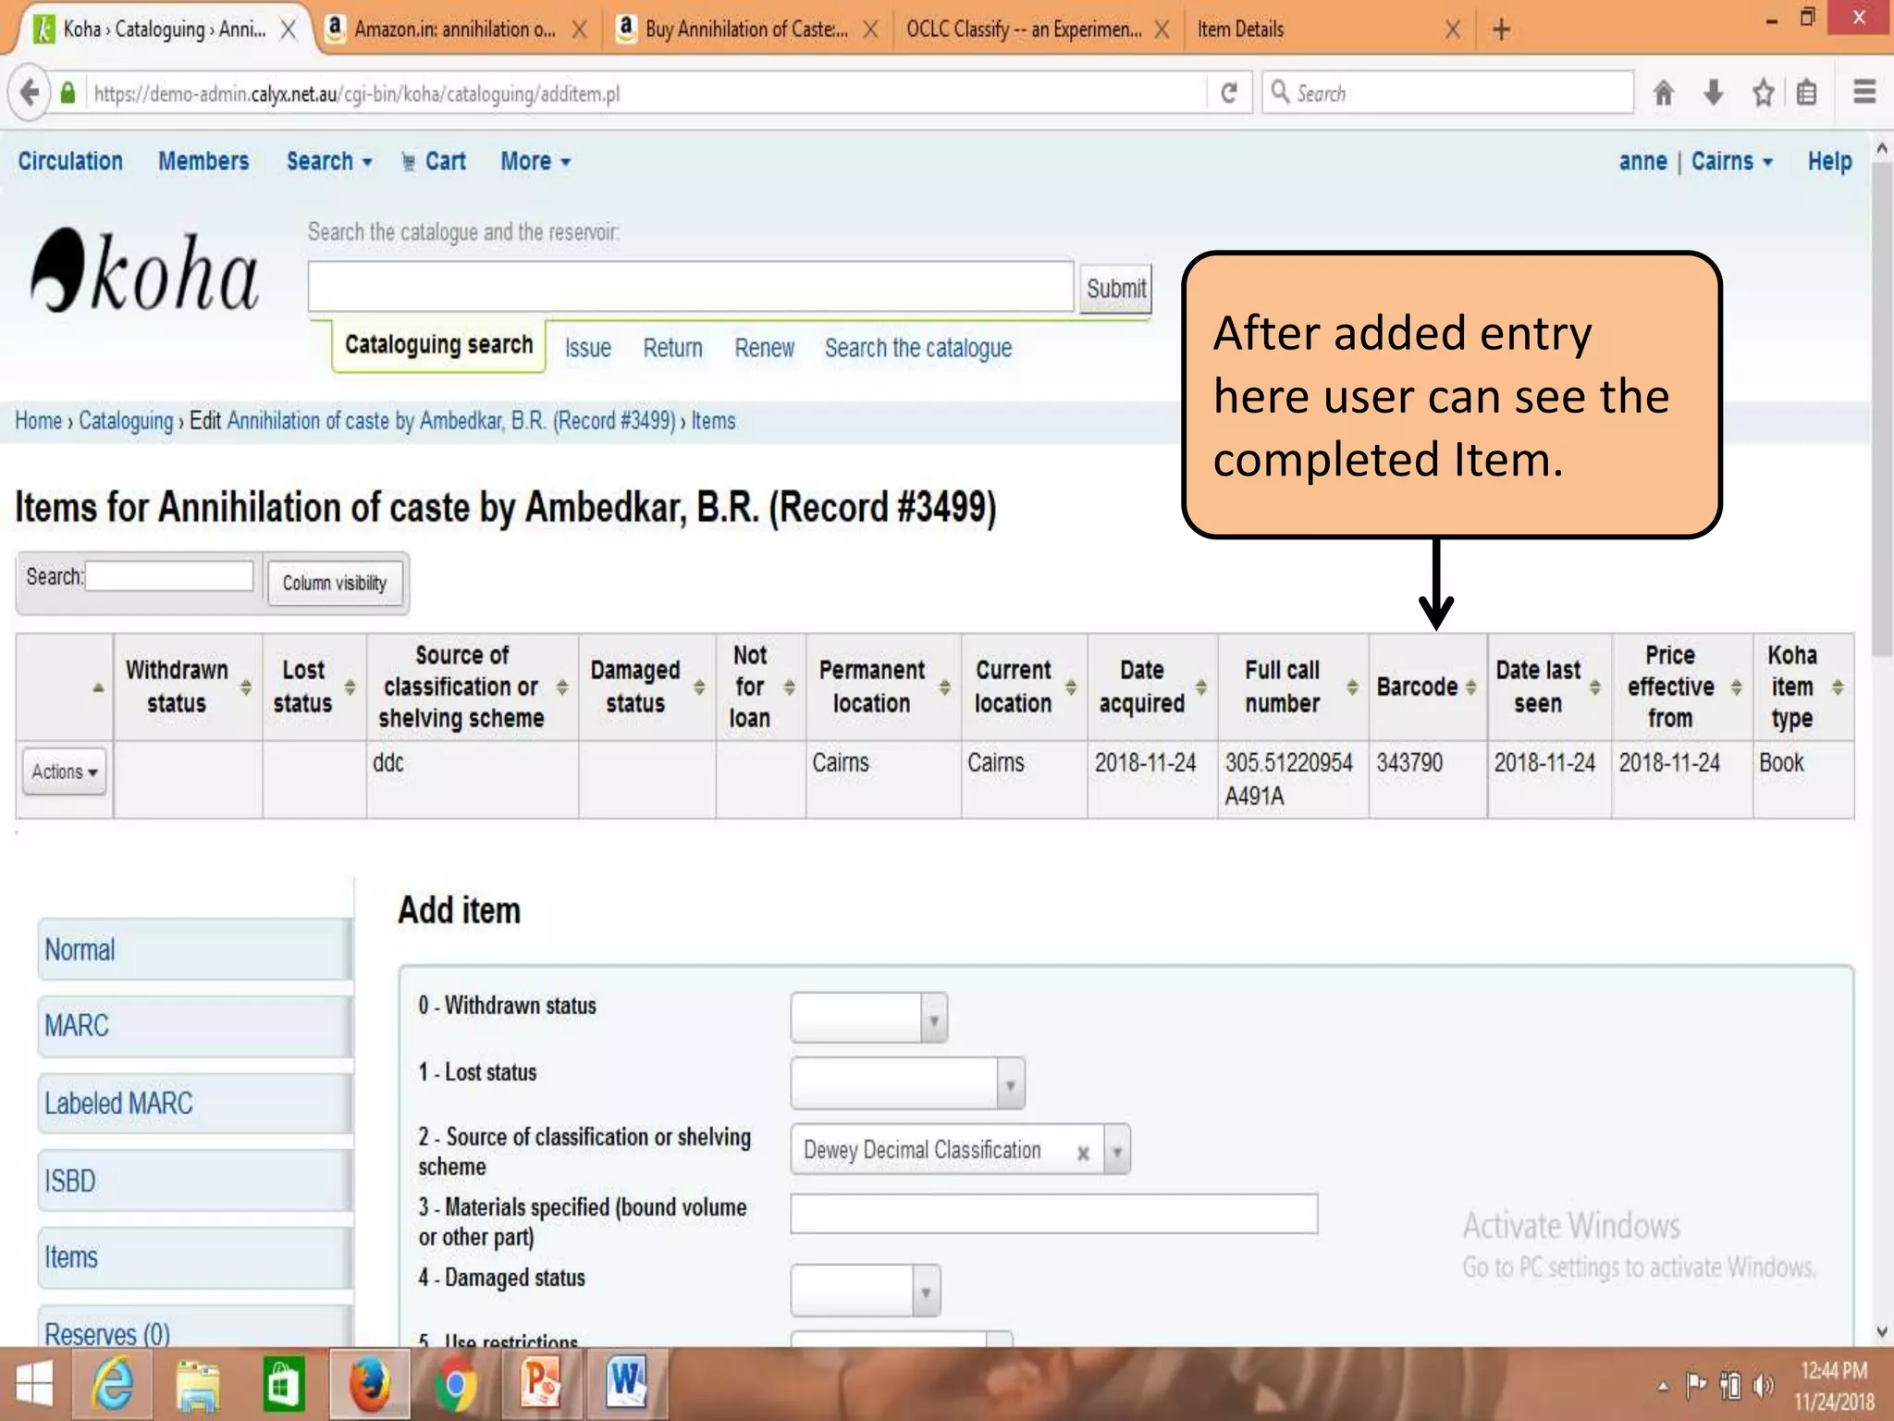
Task: Open MARC view in sidebar
Action: [194, 1026]
